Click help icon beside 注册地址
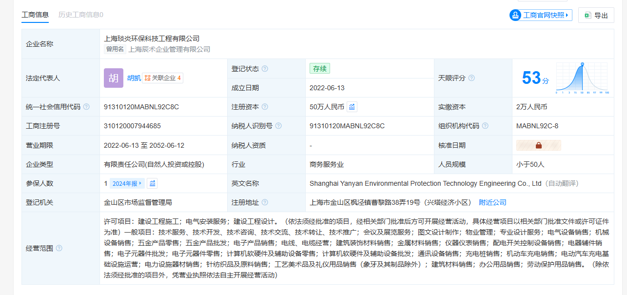Image resolution: width=627 pixels, height=295 pixels. pos(265,202)
